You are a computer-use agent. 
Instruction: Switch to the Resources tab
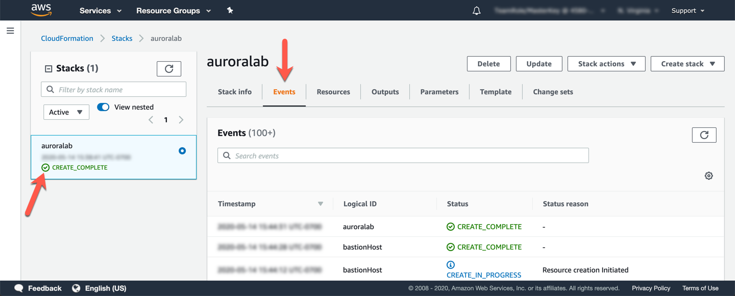pyautogui.click(x=333, y=92)
